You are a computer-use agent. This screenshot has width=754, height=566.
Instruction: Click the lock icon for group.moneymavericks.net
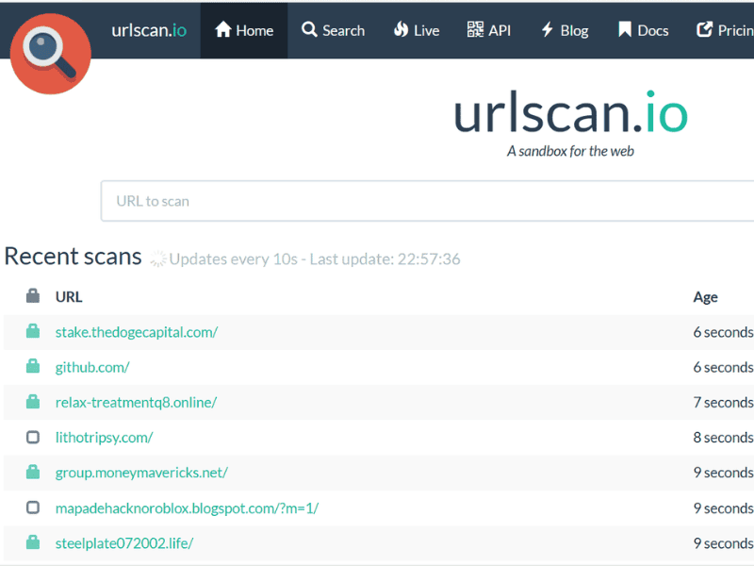pyautogui.click(x=33, y=472)
